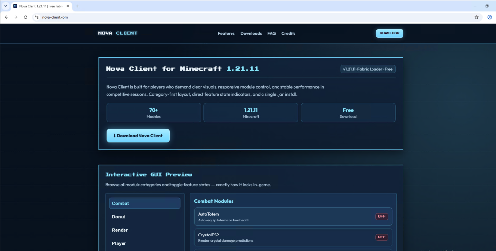Minimize the Chrome window
496x251 pixels.
coord(475,6)
